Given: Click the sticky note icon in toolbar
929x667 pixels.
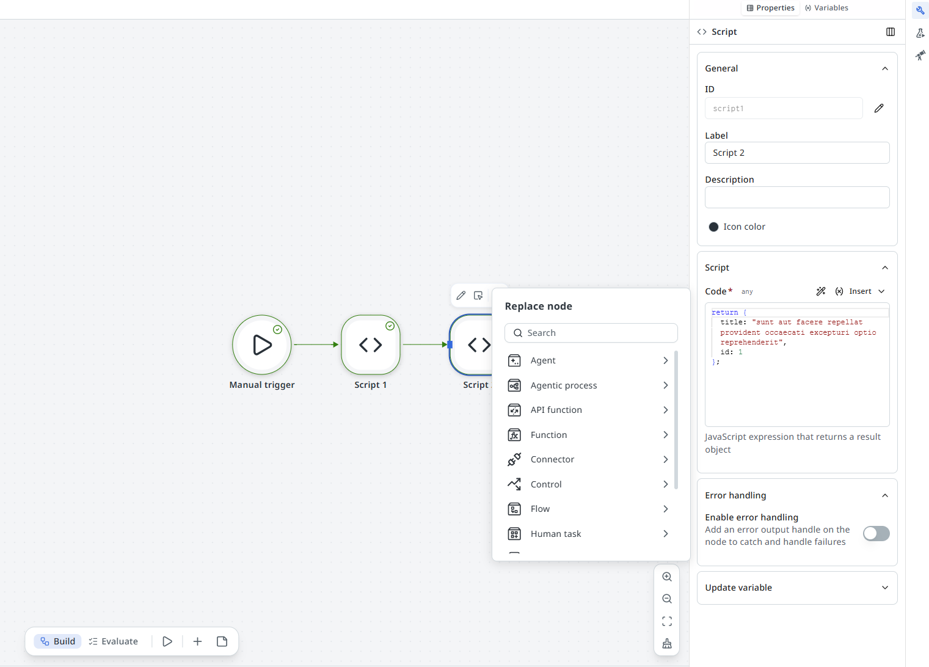Looking at the screenshot, I should pyautogui.click(x=222, y=641).
